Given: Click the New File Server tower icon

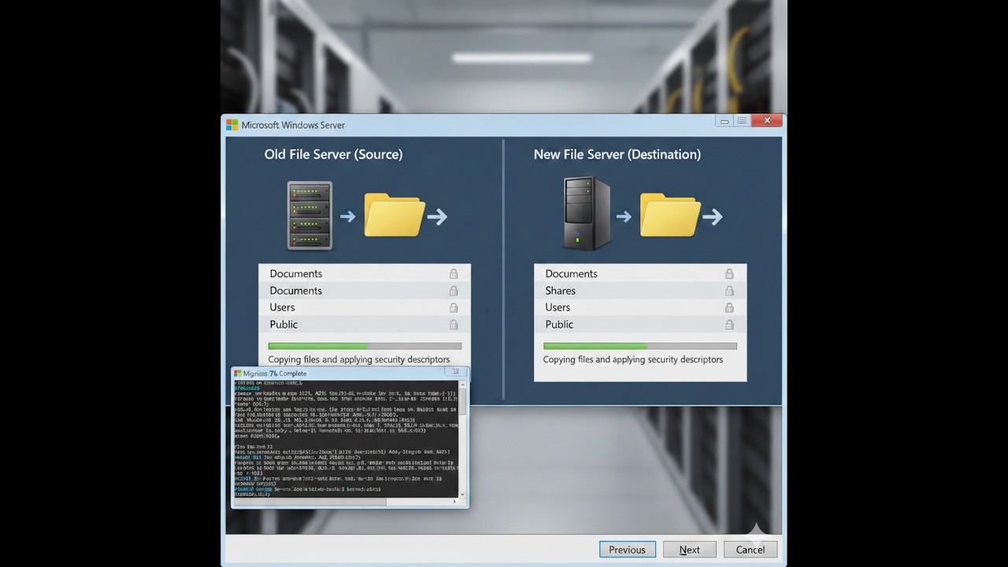Looking at the screenshot, I should (587, 213).
